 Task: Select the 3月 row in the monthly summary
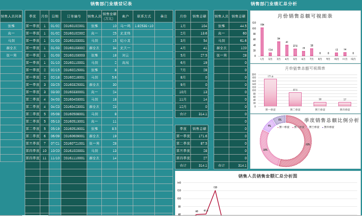192,41
